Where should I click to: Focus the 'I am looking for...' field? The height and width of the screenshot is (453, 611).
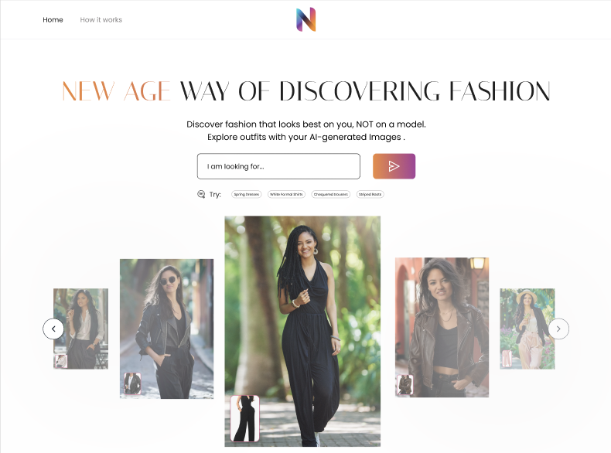pos(278,166)
